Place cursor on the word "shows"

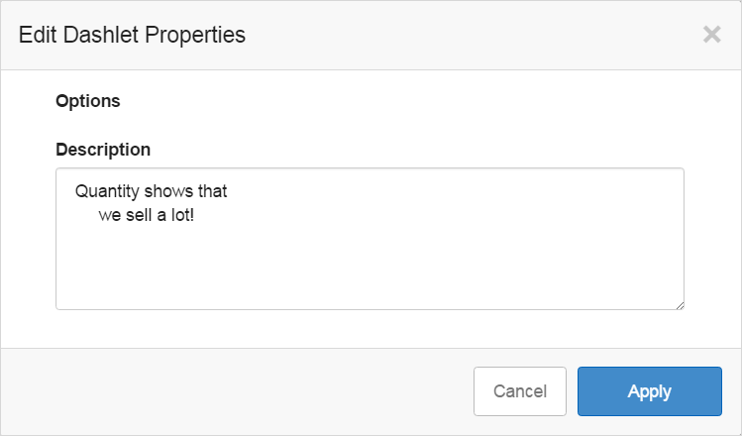pyautogui.click(x=167, y=191)
